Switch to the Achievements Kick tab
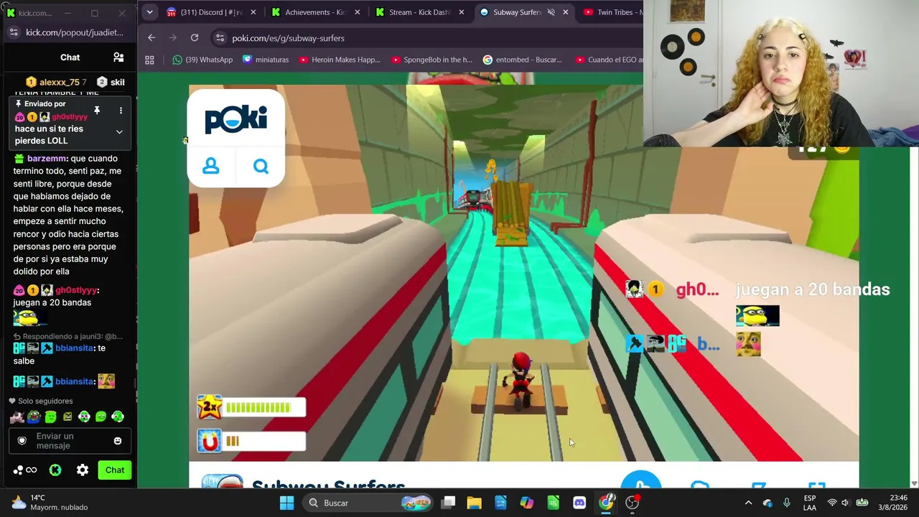 point(315,12)
